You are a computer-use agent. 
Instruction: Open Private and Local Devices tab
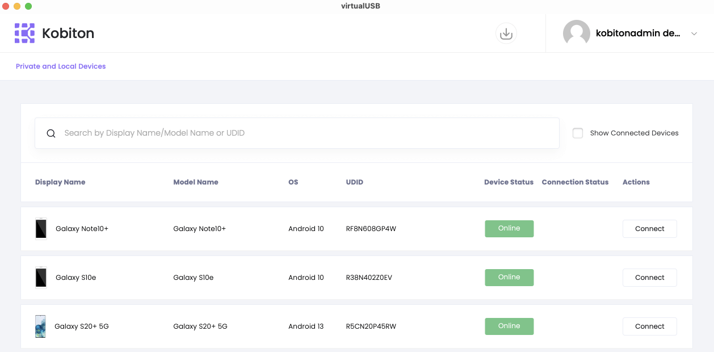[61, 66]
